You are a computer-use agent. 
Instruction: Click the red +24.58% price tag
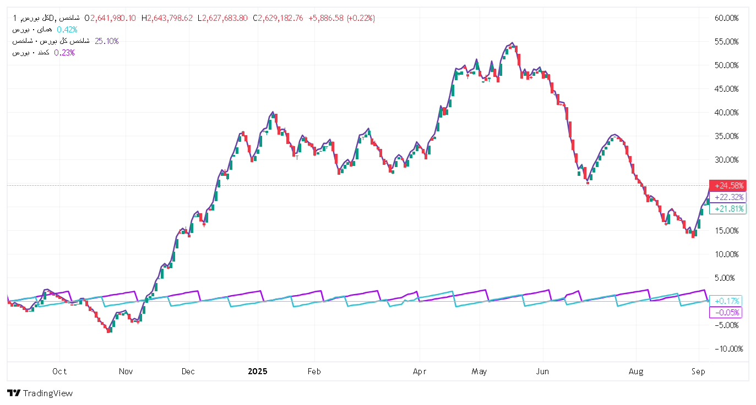tap(728, 186)
